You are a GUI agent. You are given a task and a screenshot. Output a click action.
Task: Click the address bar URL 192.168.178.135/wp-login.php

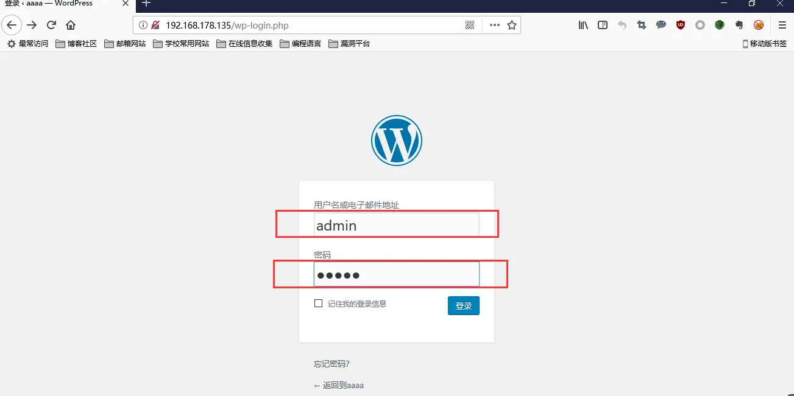coord(227,26)
